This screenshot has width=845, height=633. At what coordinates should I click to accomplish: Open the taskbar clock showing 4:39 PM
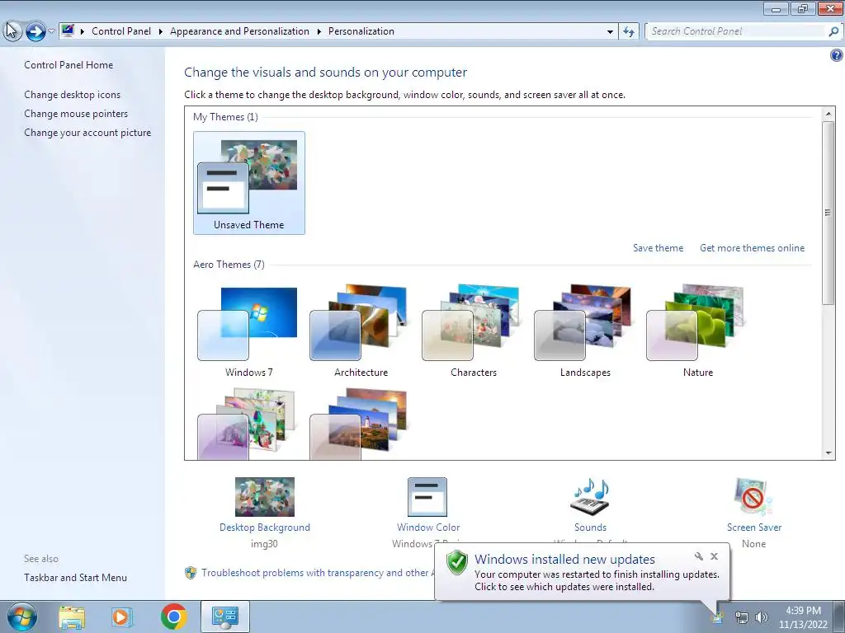tap(803, 617)
